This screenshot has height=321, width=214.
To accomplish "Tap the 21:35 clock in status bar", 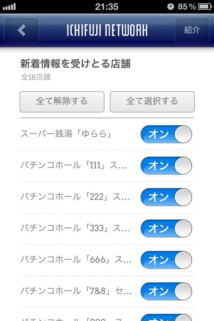I will coord(107,7).
